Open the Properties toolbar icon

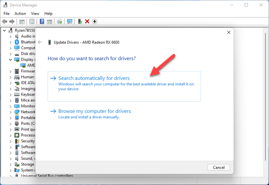click(x=32, y=22)
